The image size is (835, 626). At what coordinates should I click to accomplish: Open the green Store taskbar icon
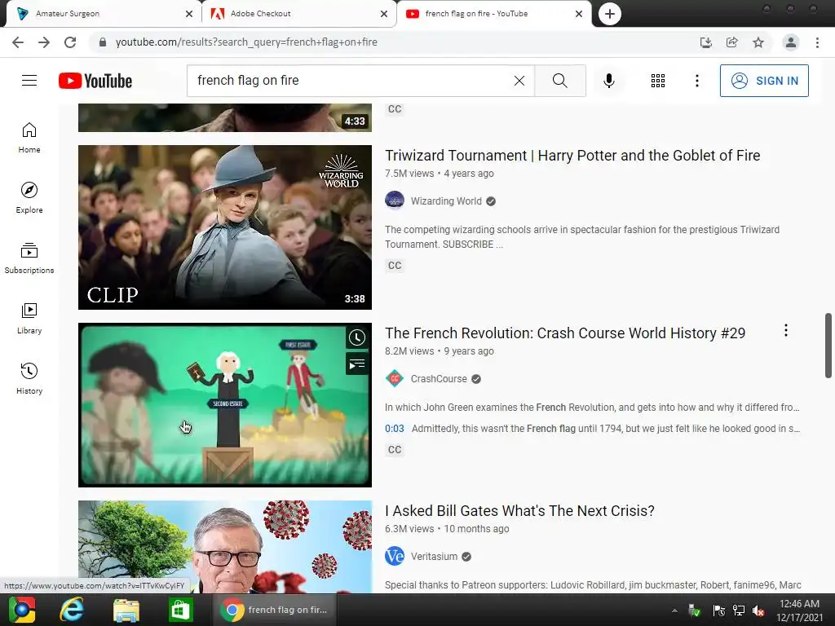(x=180, y=610)
